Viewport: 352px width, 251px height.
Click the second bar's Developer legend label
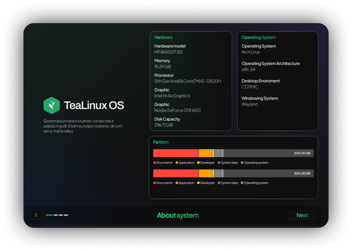(207, 183)
